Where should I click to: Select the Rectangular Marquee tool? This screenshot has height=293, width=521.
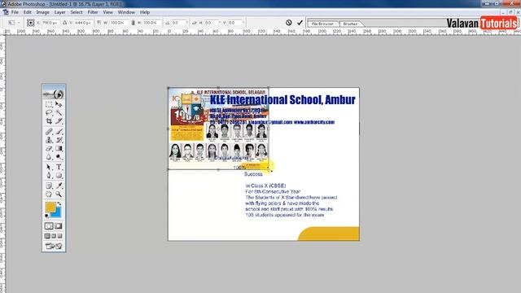[x=49, y=104]
